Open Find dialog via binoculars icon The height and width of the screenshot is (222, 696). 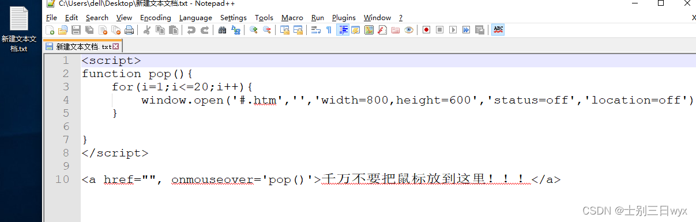coord(222,30)
